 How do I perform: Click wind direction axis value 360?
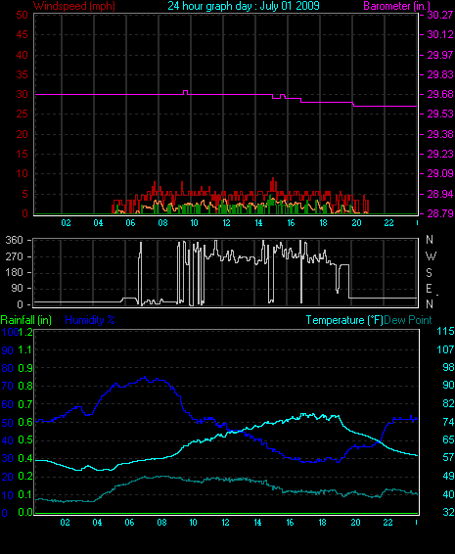pyautogui.click(x=14, y=240)
